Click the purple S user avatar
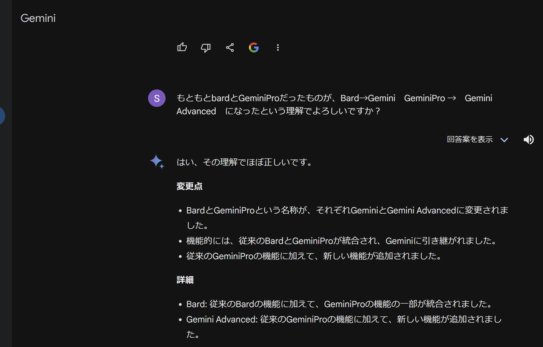 [157, 98]
